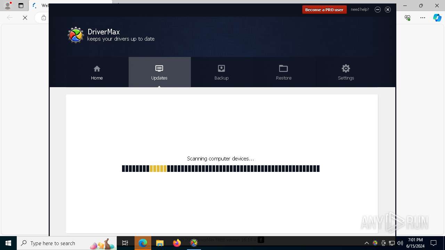This screenshot has height=250, width=445.
Task: Stop loading the page in Edge
Action: [25, 18]
